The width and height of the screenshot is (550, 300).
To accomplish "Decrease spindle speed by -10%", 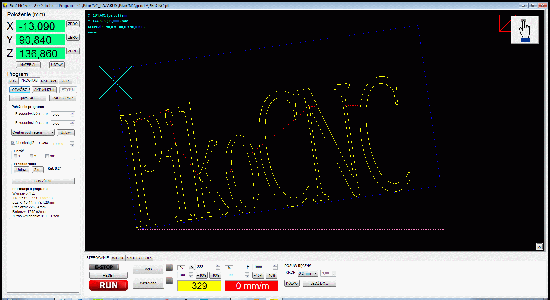I will (x=215, y=276).
